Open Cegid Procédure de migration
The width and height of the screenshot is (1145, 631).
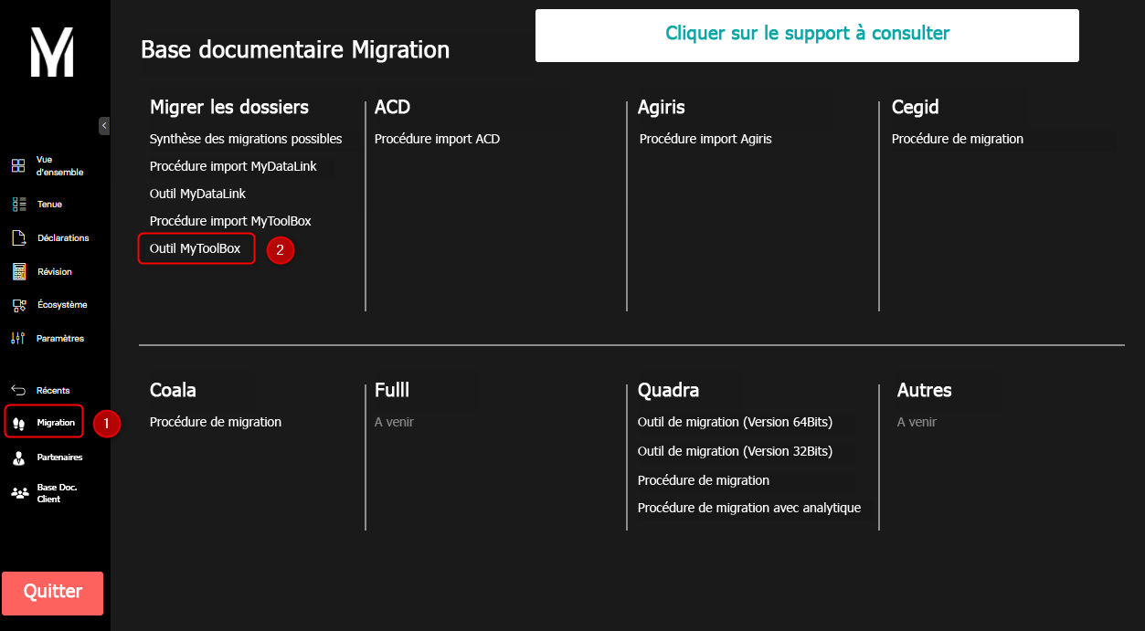958,139
